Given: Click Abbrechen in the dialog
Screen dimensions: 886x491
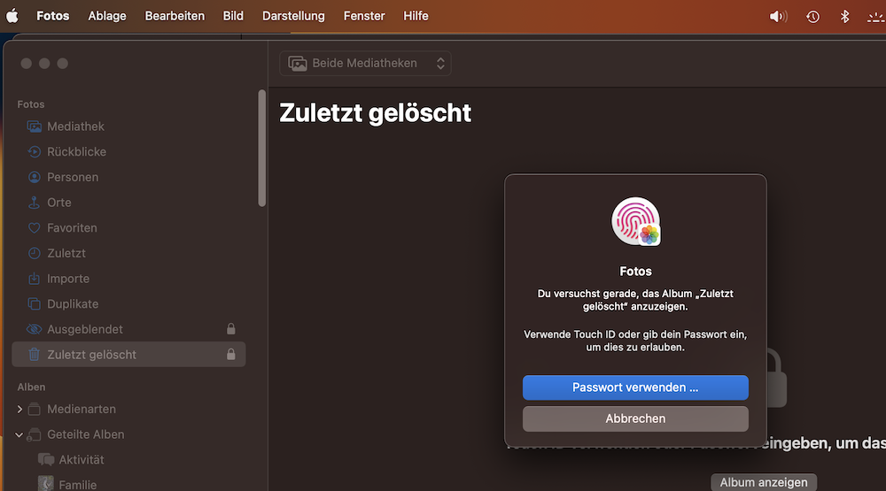Looking at the screenshot, I should [x=635, y=418].
